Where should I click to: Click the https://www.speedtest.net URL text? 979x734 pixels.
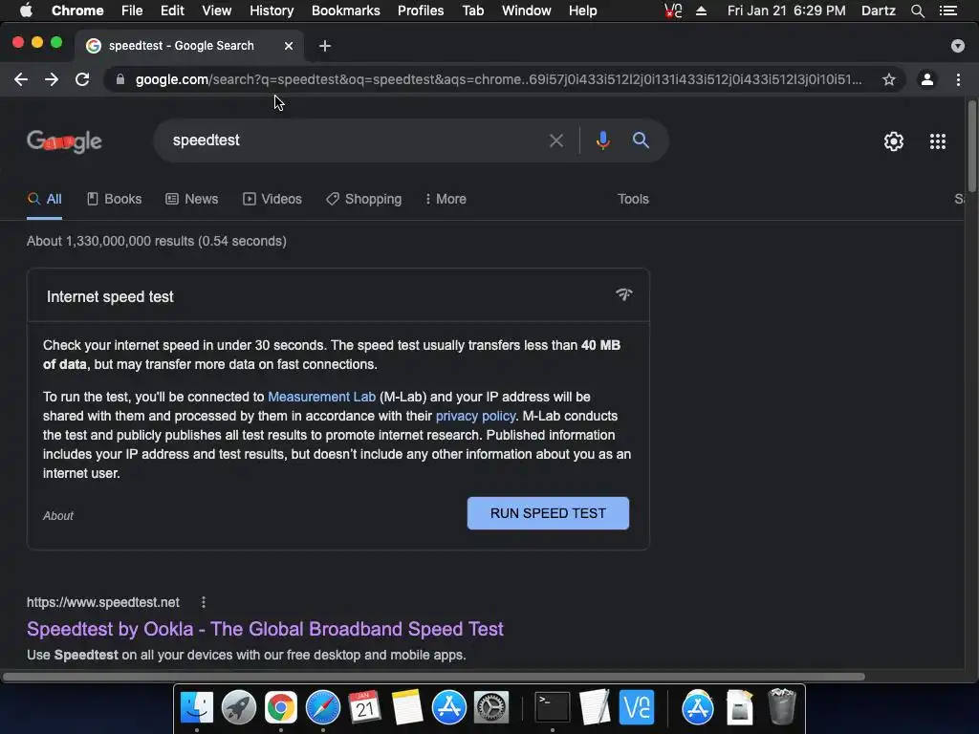tap(103, 602)
